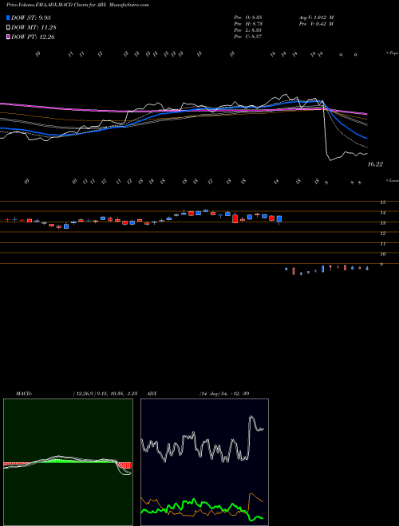Click the 'Pre O: 8.35' open value

[248, 17]
